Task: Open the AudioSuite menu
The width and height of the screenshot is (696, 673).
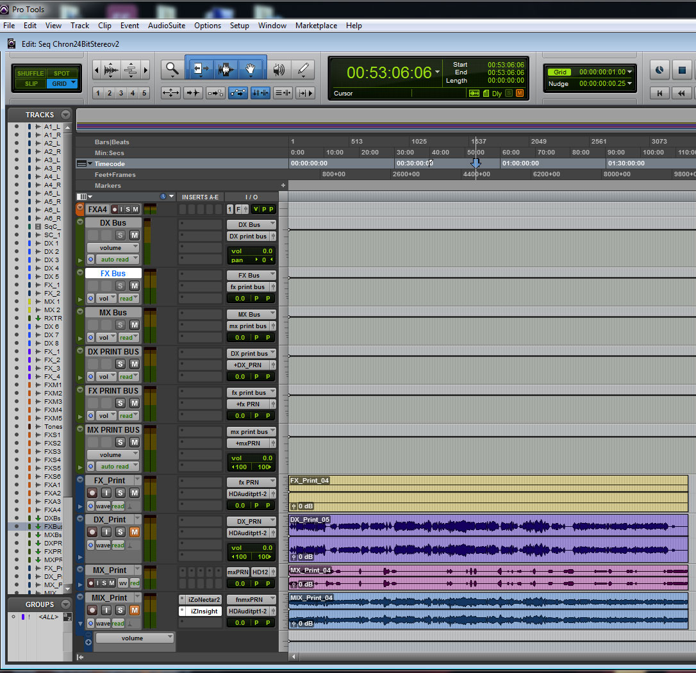Action: [167, 25]
